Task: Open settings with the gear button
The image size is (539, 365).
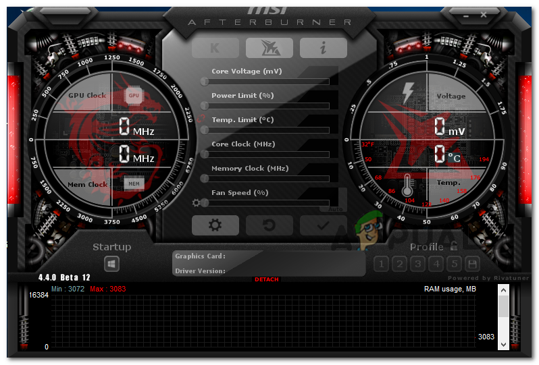Action: coord(215,225)
